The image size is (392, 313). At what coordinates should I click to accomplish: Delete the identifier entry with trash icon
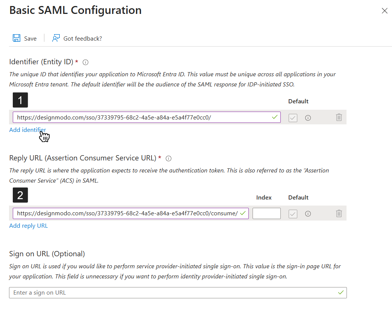tap(339, 117)
